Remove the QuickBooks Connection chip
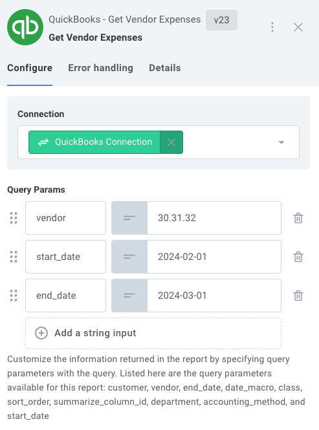 171,142
